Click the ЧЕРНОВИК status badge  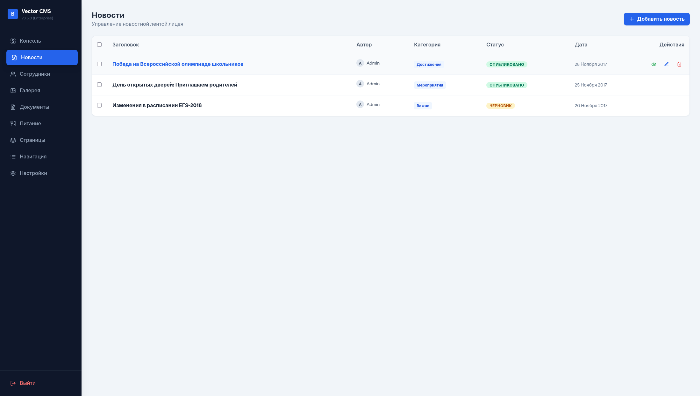pos(500,106)
